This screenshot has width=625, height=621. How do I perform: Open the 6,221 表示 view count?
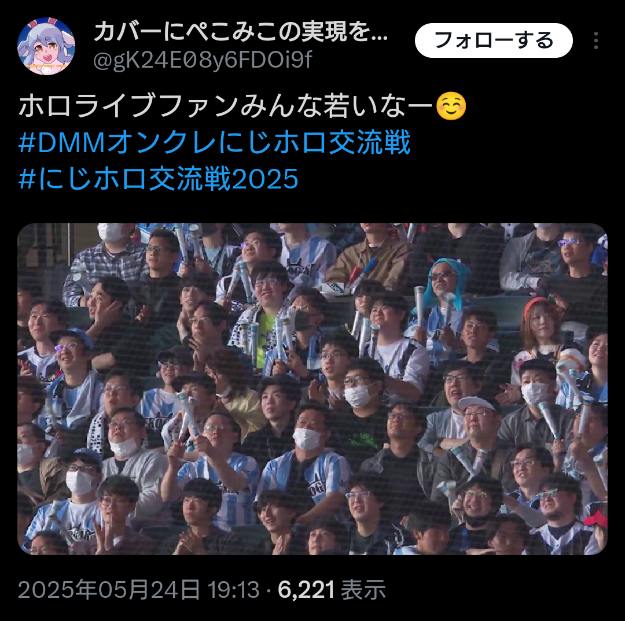pos(332,590)
